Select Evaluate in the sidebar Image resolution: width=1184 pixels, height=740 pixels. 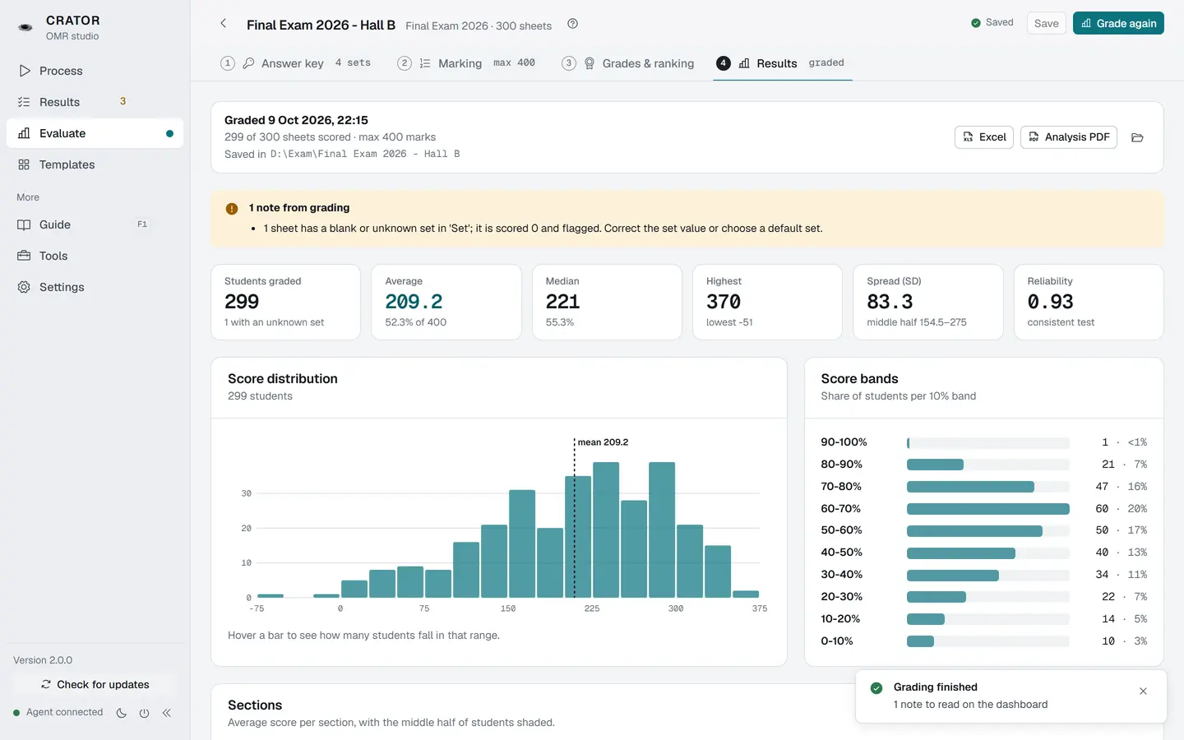tap(95, 133)
